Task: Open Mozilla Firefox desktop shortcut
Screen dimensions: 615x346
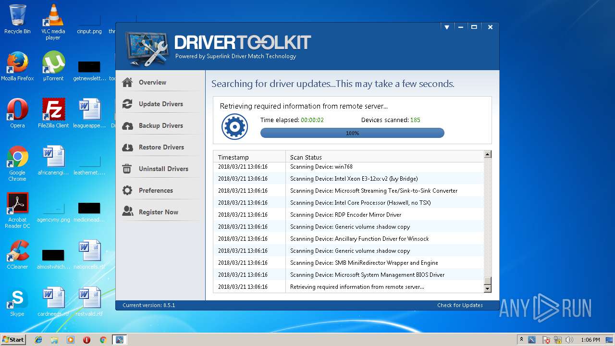Action: (17, 66)
